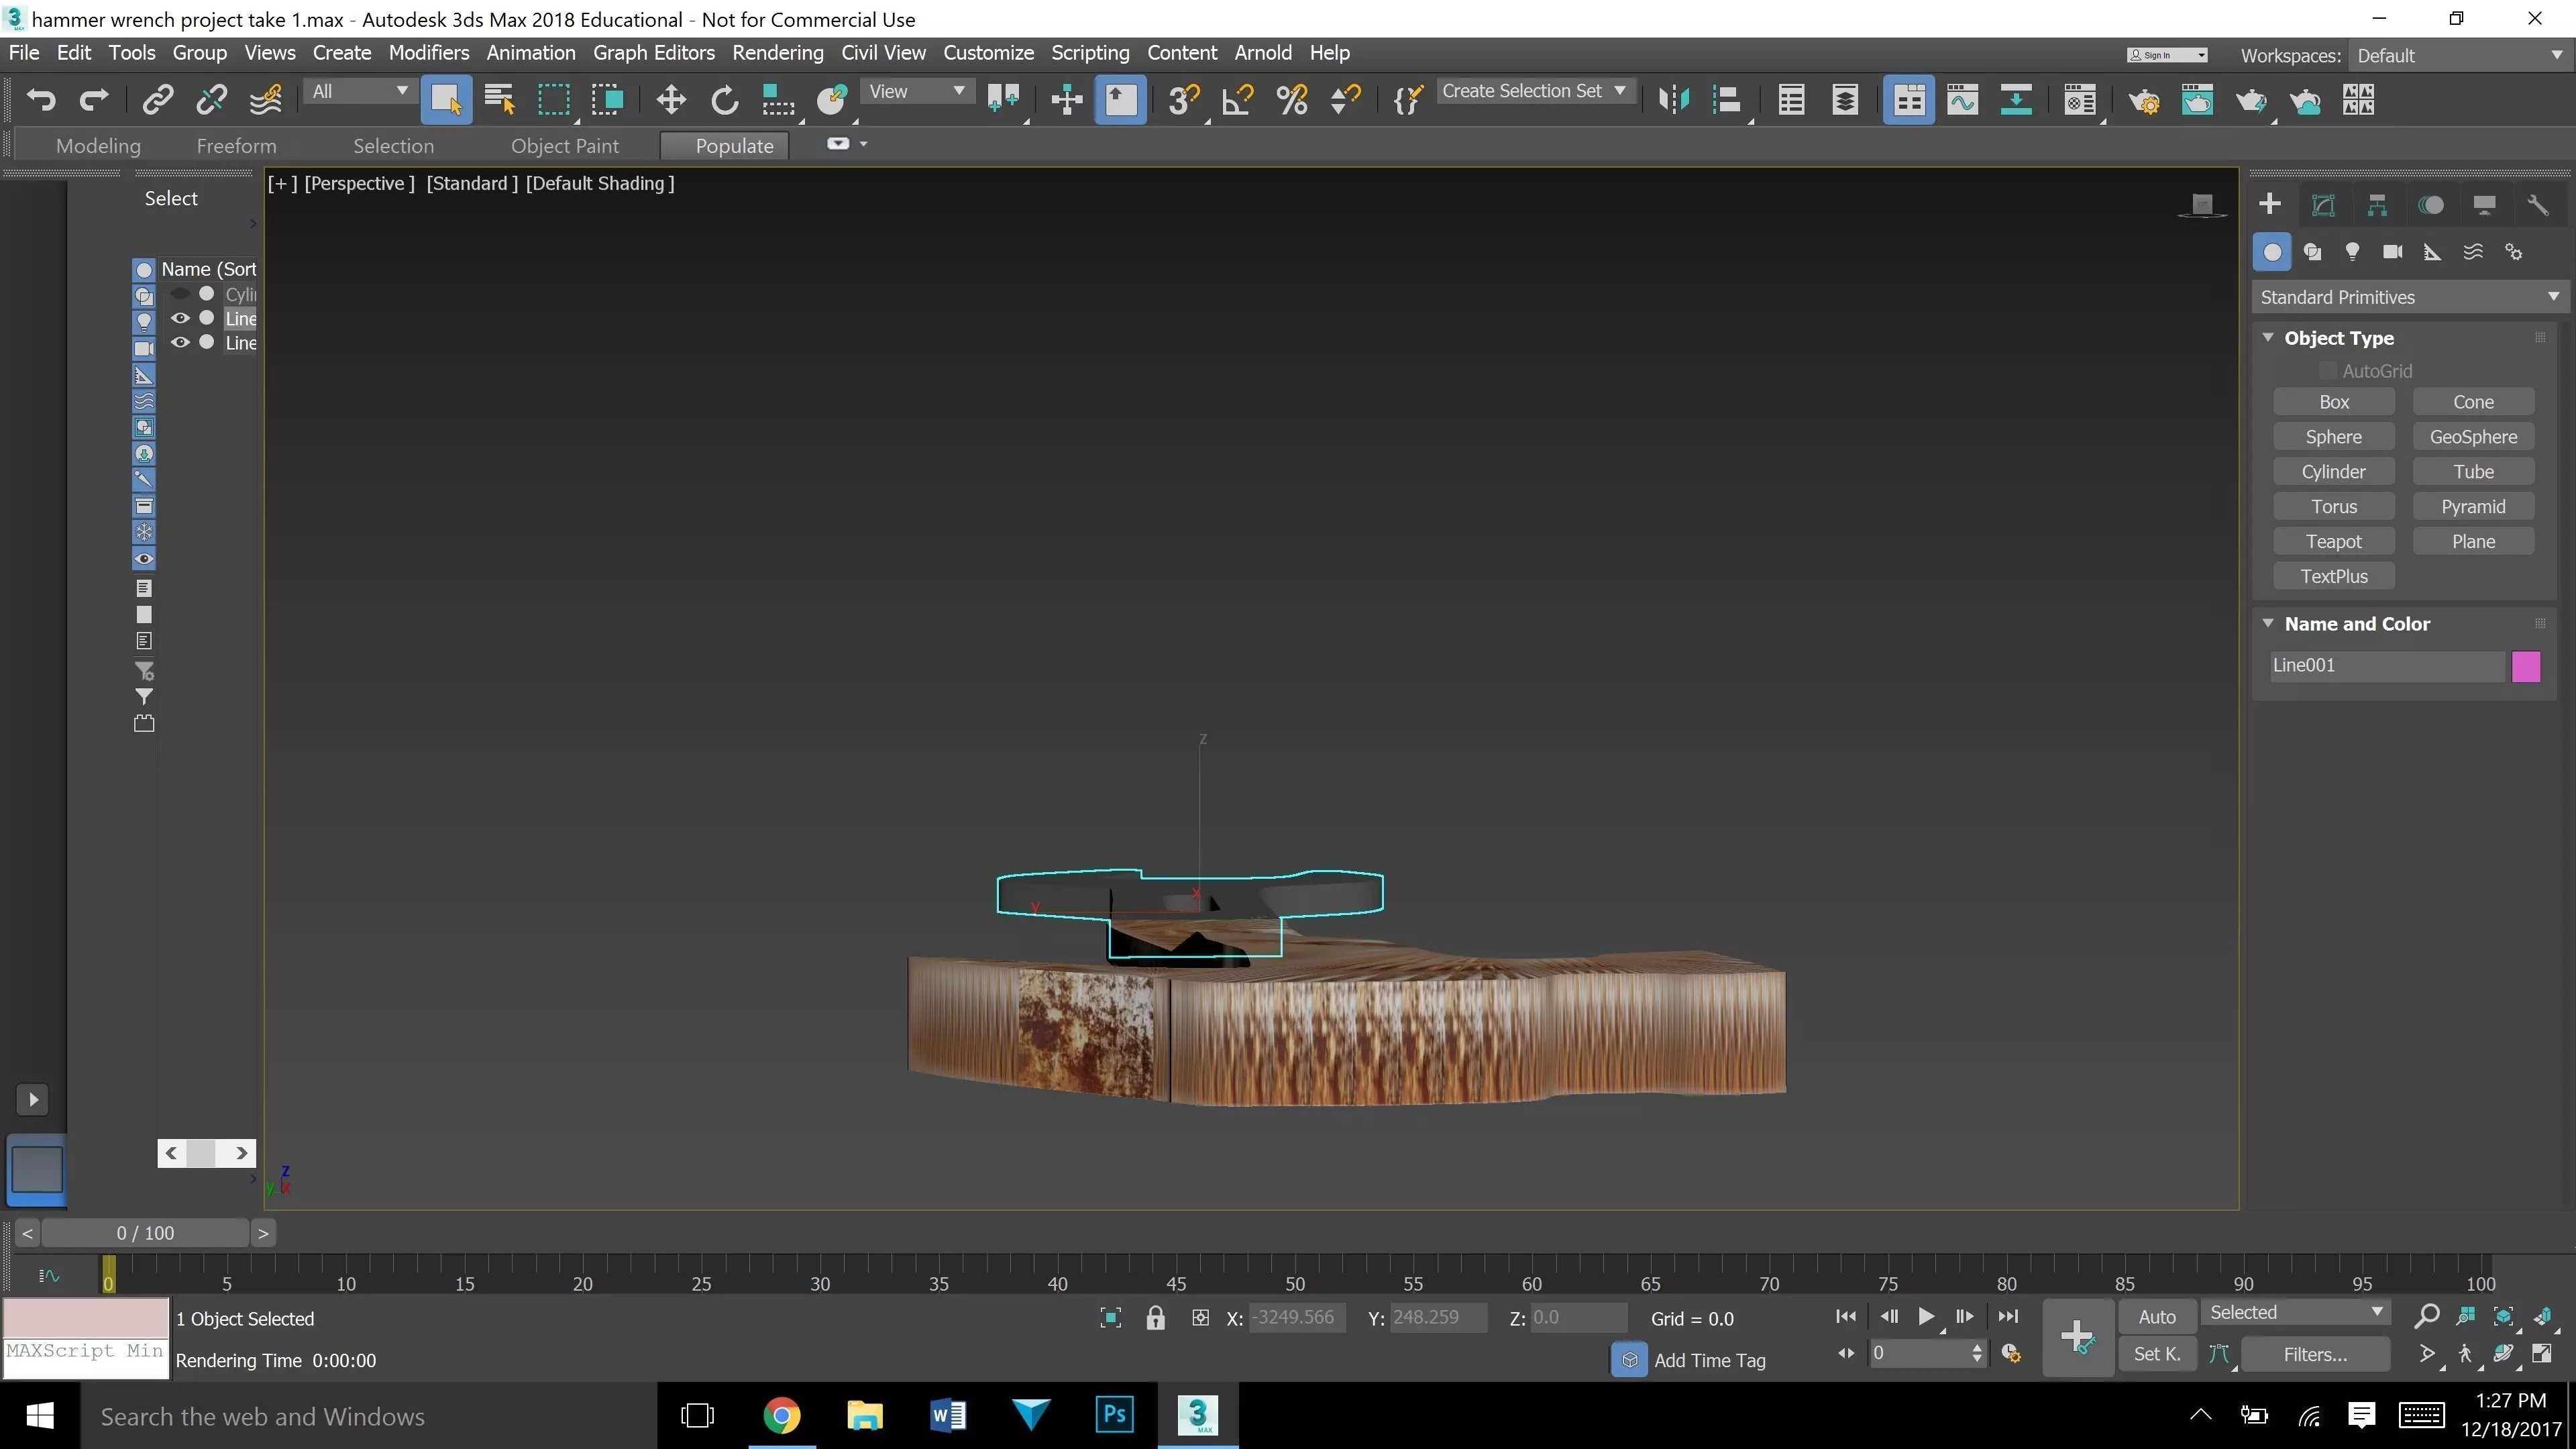Toggle the Percent Snap button

1292,99
